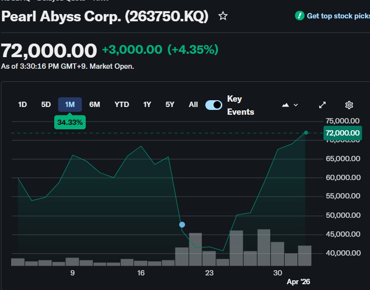Screen dimensions: 370x290
Task: Click the green endpoint dot on the price line
Action: pos(306,133)
